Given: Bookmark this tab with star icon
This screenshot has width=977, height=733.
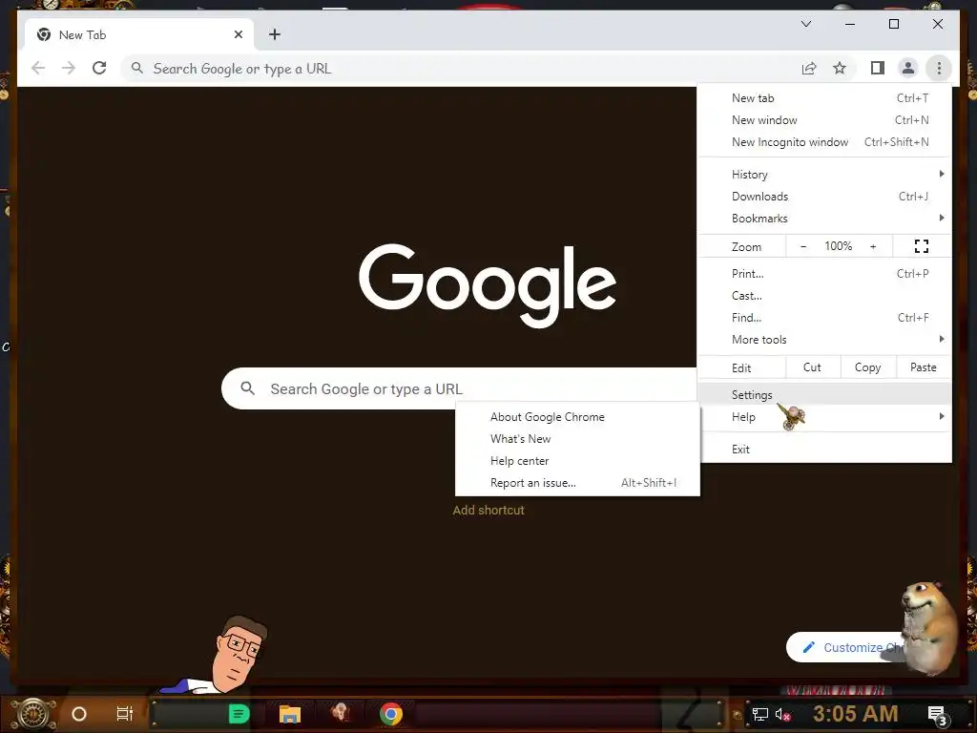Looking at the screenshot, I should 840,68.
